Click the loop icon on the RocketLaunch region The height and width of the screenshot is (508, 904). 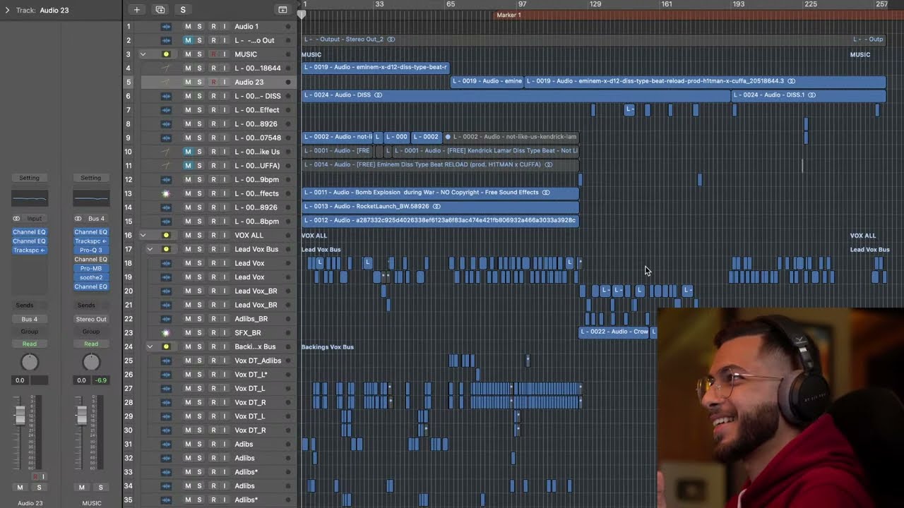pos(436,207)
